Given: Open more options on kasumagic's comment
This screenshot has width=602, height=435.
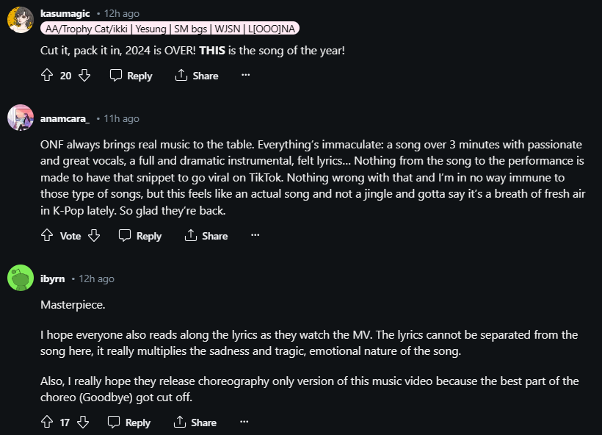Looking at the screenshot, I should pos(246,75).
